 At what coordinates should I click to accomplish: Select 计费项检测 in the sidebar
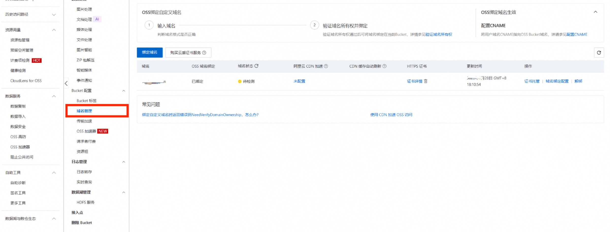tap(20, 60)
